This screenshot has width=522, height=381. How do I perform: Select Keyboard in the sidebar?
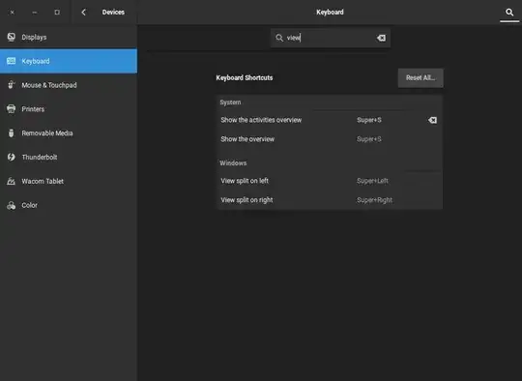(69, 61)
